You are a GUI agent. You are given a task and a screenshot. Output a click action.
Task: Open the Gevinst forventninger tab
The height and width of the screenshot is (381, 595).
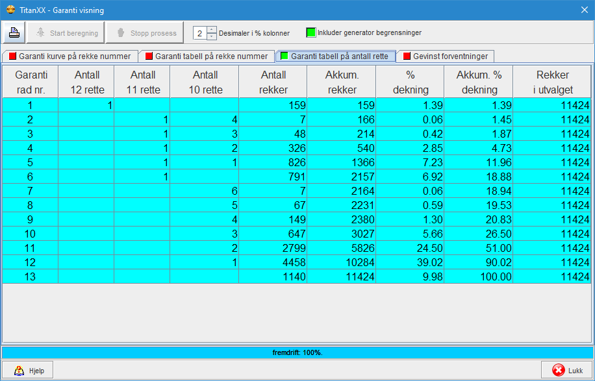point(445,56)
